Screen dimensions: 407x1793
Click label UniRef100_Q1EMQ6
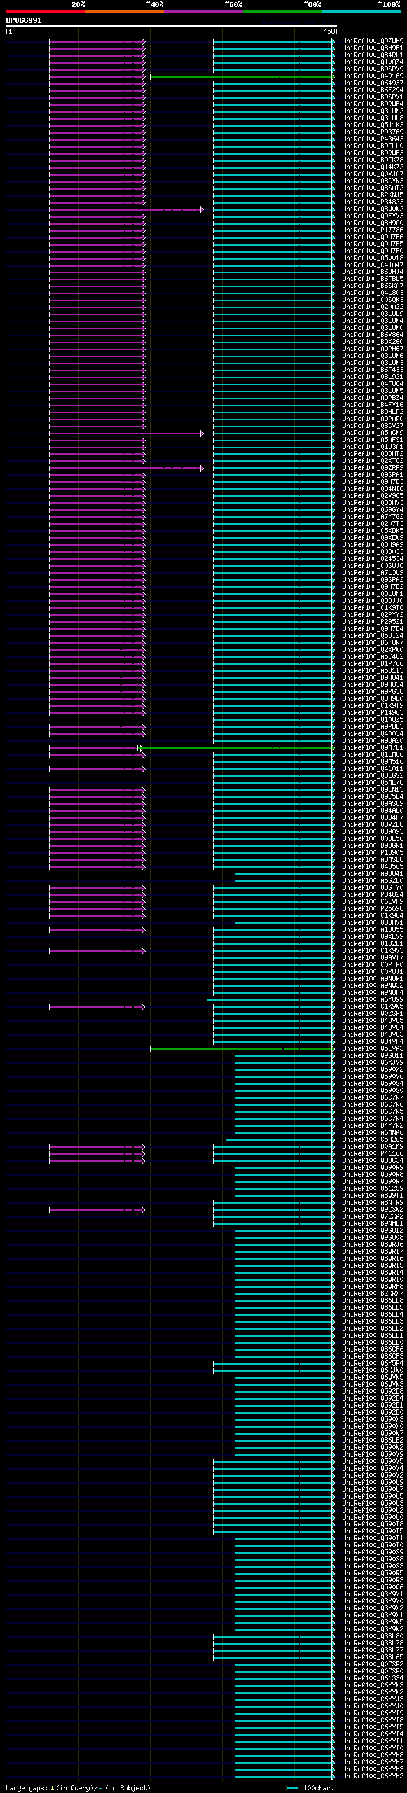(x=373, y=754)
